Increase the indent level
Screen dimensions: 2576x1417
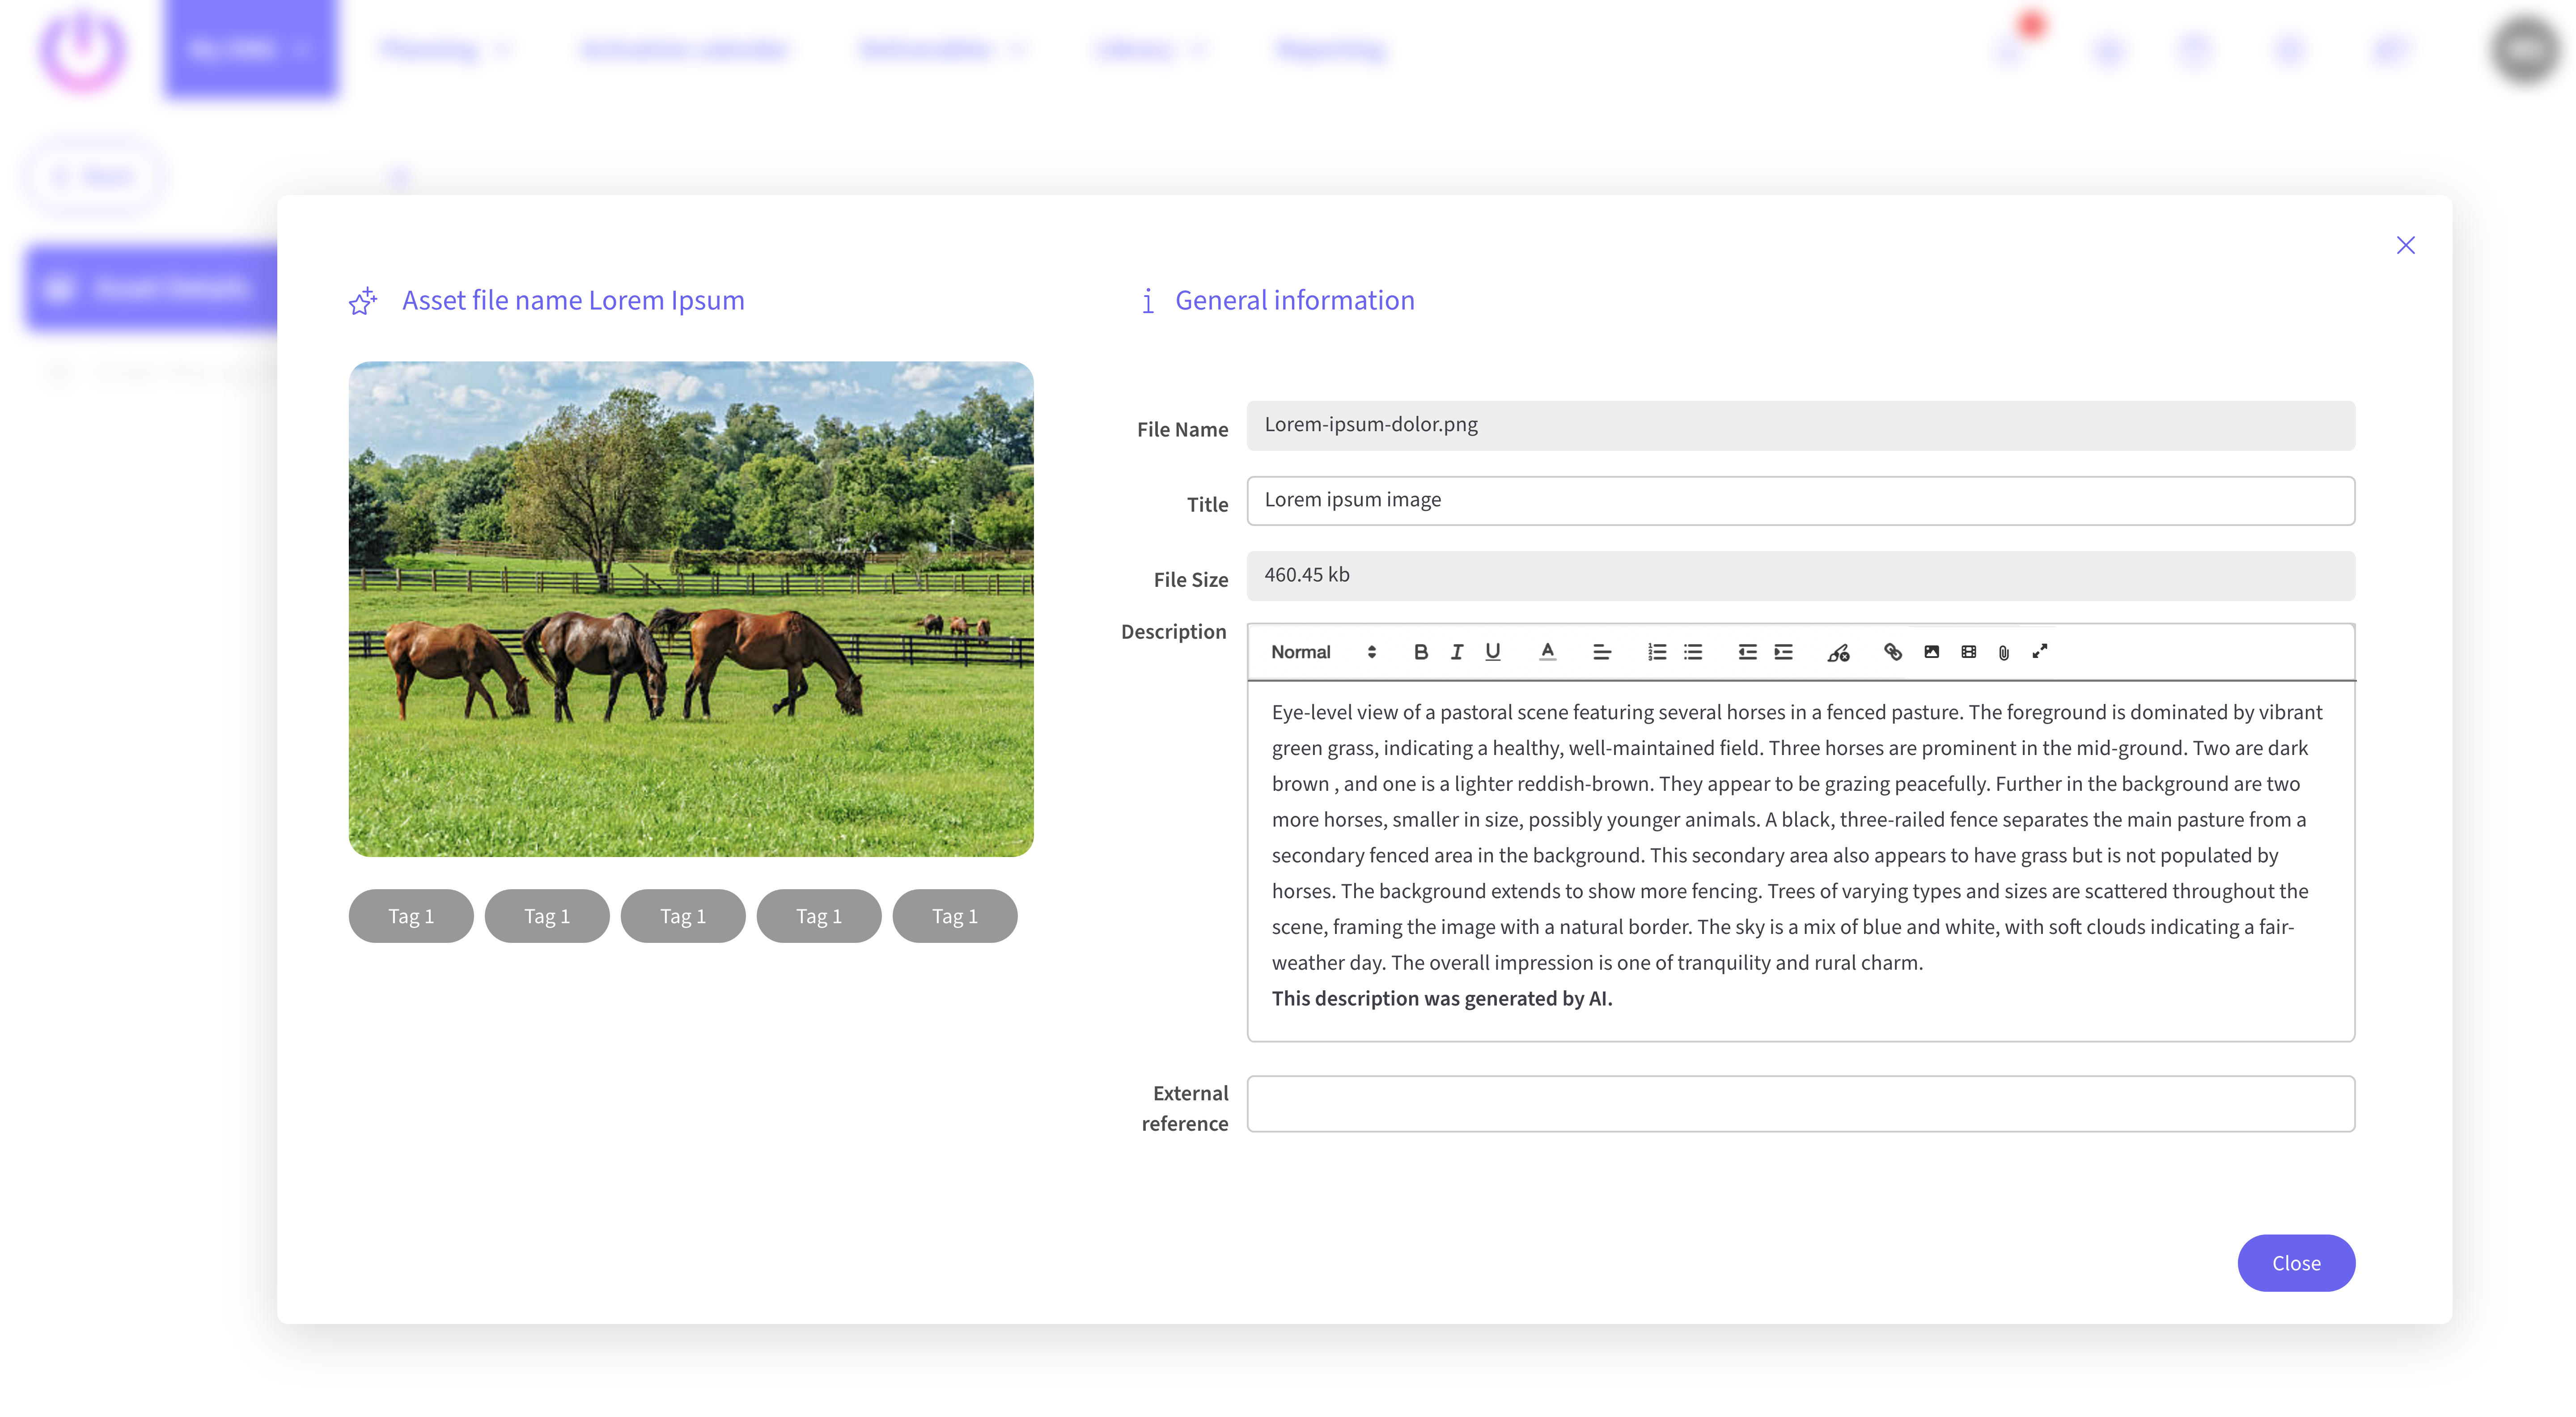pyautogui.click(x=1783, y=652)
